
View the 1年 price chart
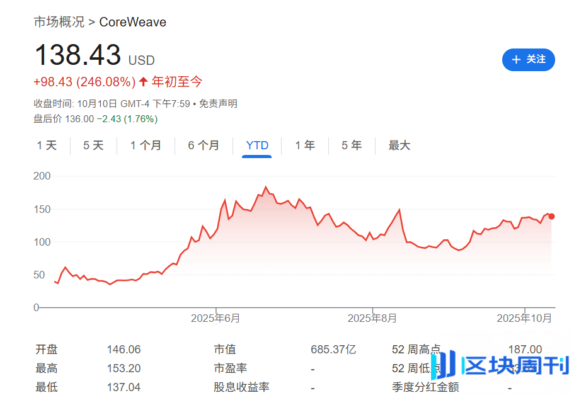pos(304,145)
